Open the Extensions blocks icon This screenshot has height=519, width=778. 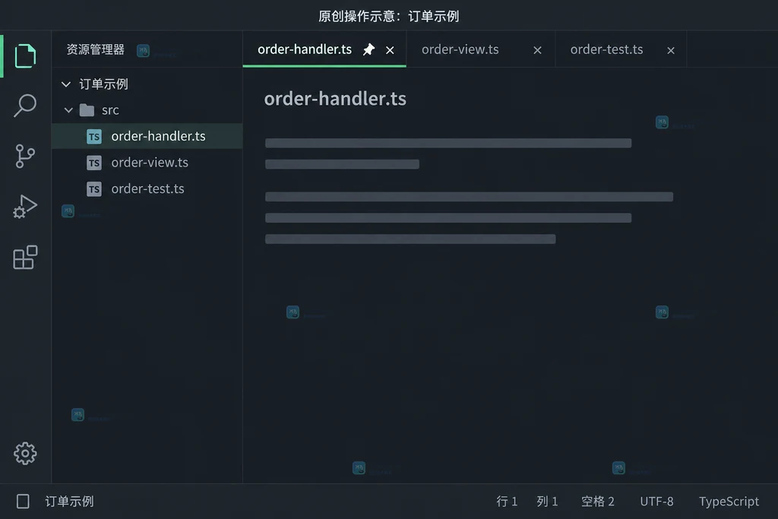coord(25,257)
